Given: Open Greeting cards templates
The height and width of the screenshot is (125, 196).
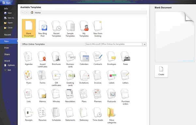Looking at the screenshot, I should (70, 78).
